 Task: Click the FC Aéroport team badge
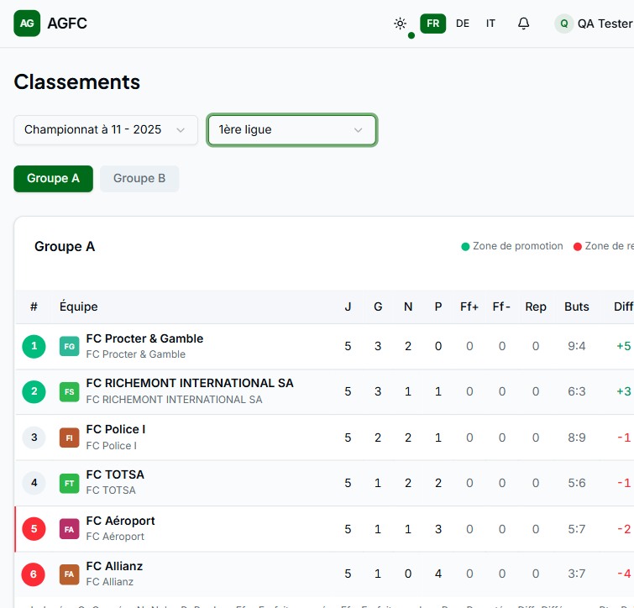click(x=69, y=529)
